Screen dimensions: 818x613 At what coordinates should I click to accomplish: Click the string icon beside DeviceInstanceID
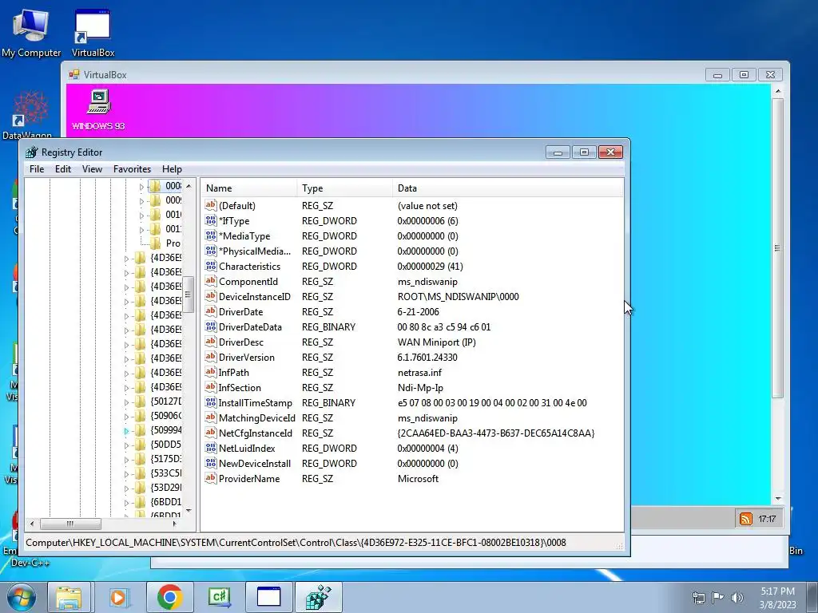click(x=211, y=296)
